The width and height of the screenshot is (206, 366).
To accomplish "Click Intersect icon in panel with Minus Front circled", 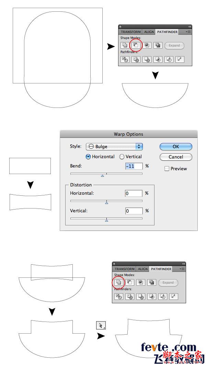I will pos(147,45).
